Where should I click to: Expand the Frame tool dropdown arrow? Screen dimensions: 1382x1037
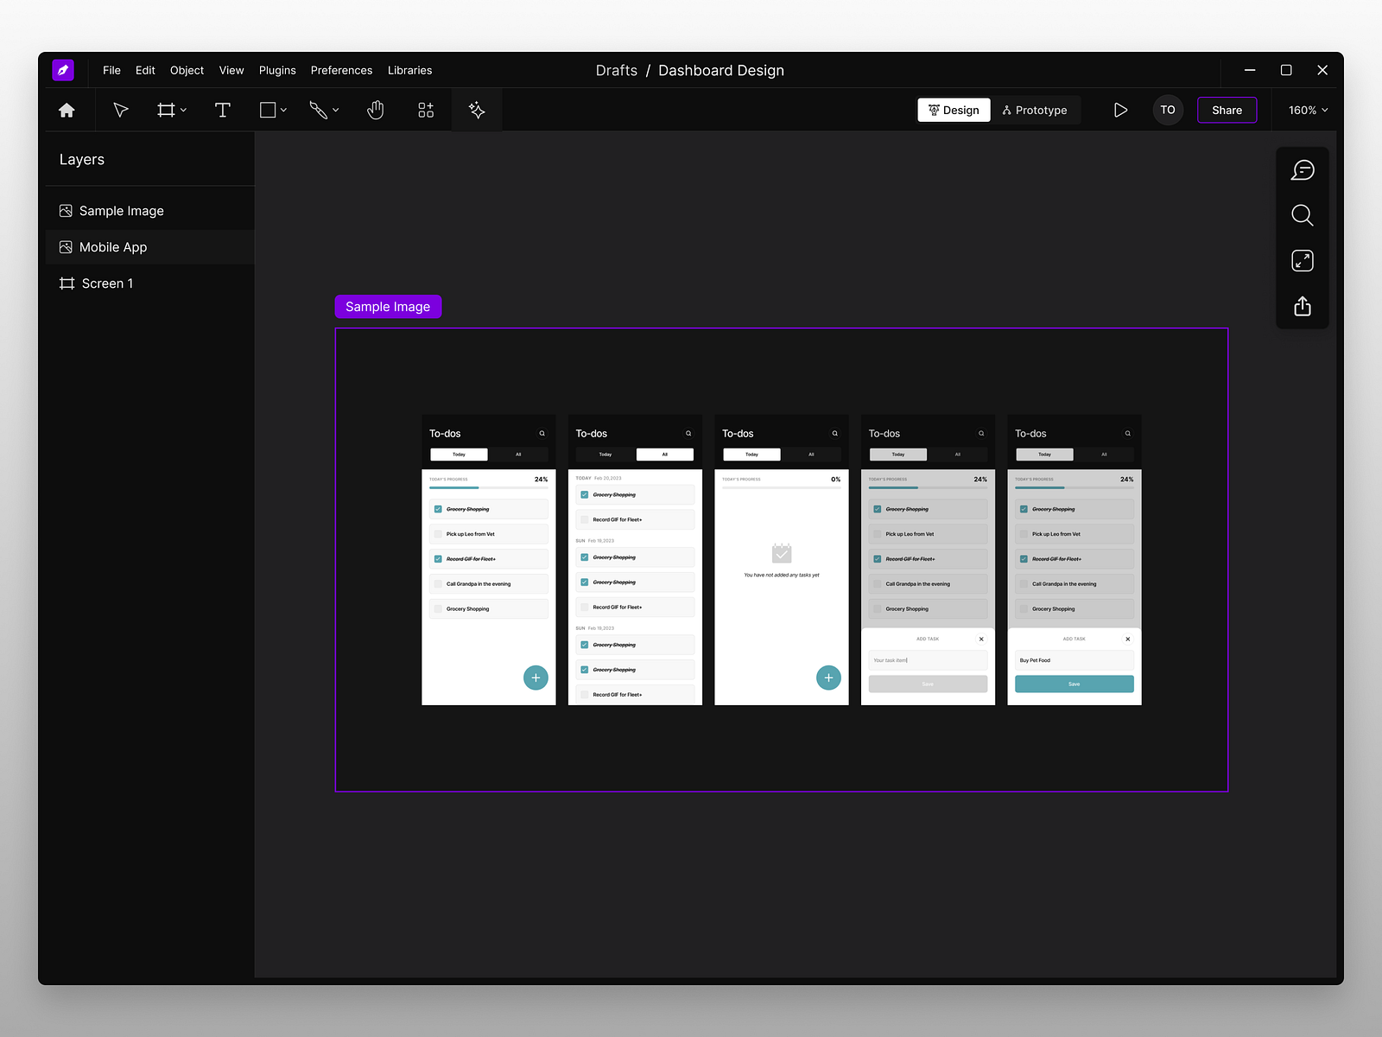pyautogui.click(x=181, y=110)
